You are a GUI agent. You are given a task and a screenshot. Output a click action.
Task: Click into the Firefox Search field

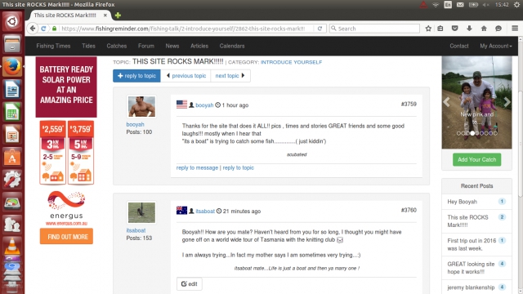(374, 29)
